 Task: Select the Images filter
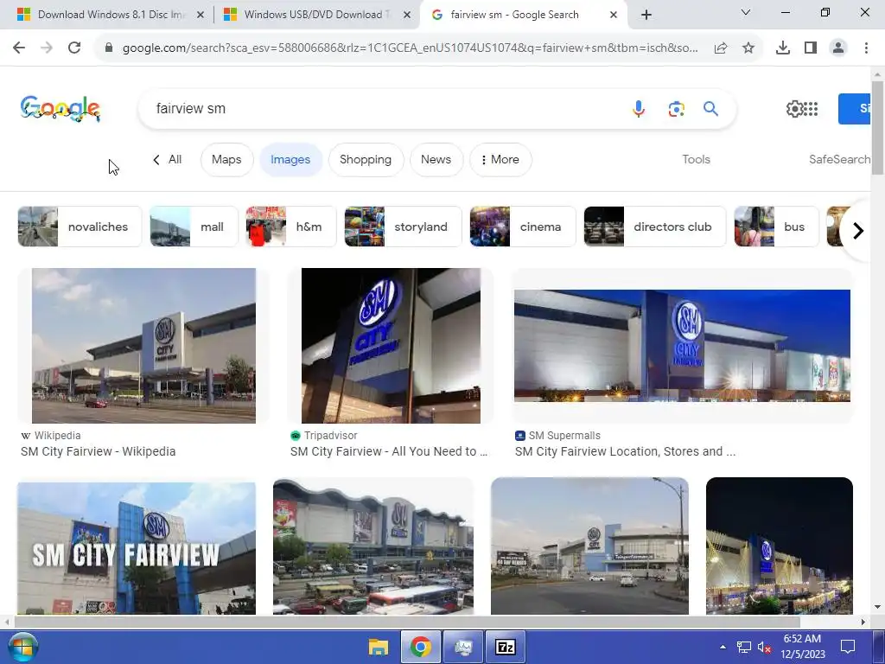(290, 160)
